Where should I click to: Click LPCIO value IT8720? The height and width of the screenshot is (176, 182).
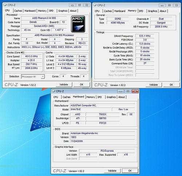pyautogui.click(x=103, y=123)
